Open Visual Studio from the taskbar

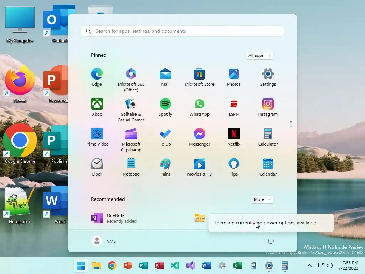(191, 265)
